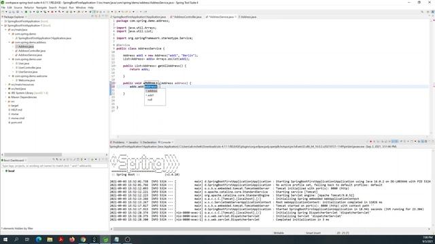Slide the Package Explorer horizontal scrollbar
This screenshot has height=244, width=435.
click(x=33, y=155)
